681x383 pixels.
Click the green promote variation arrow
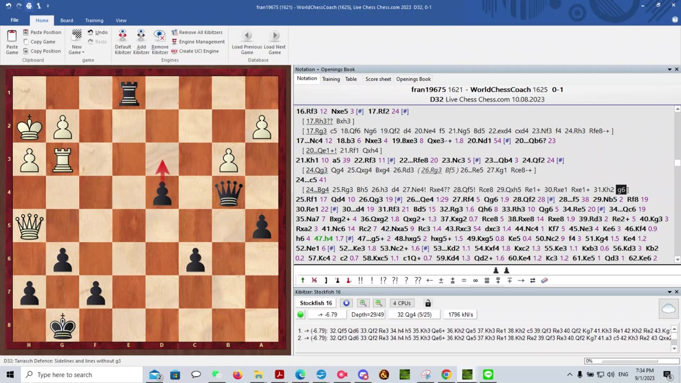(x=303, y=280)
